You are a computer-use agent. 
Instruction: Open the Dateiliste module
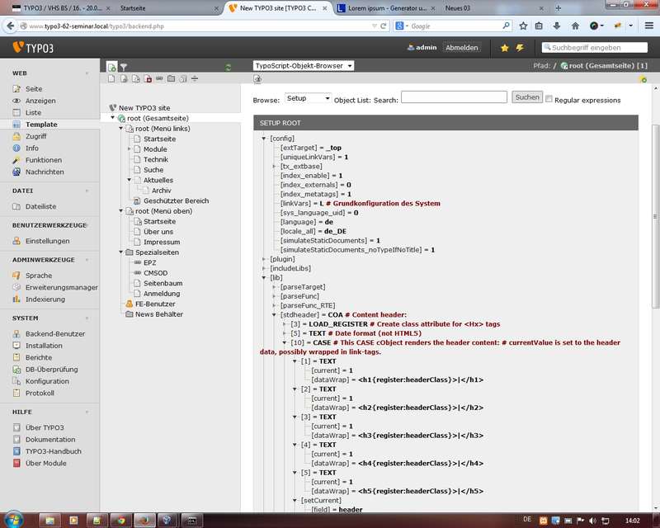pyautogui.click(x=40, y=206)
